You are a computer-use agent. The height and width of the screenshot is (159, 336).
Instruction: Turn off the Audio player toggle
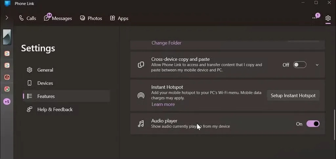click(x=313, y=124)
